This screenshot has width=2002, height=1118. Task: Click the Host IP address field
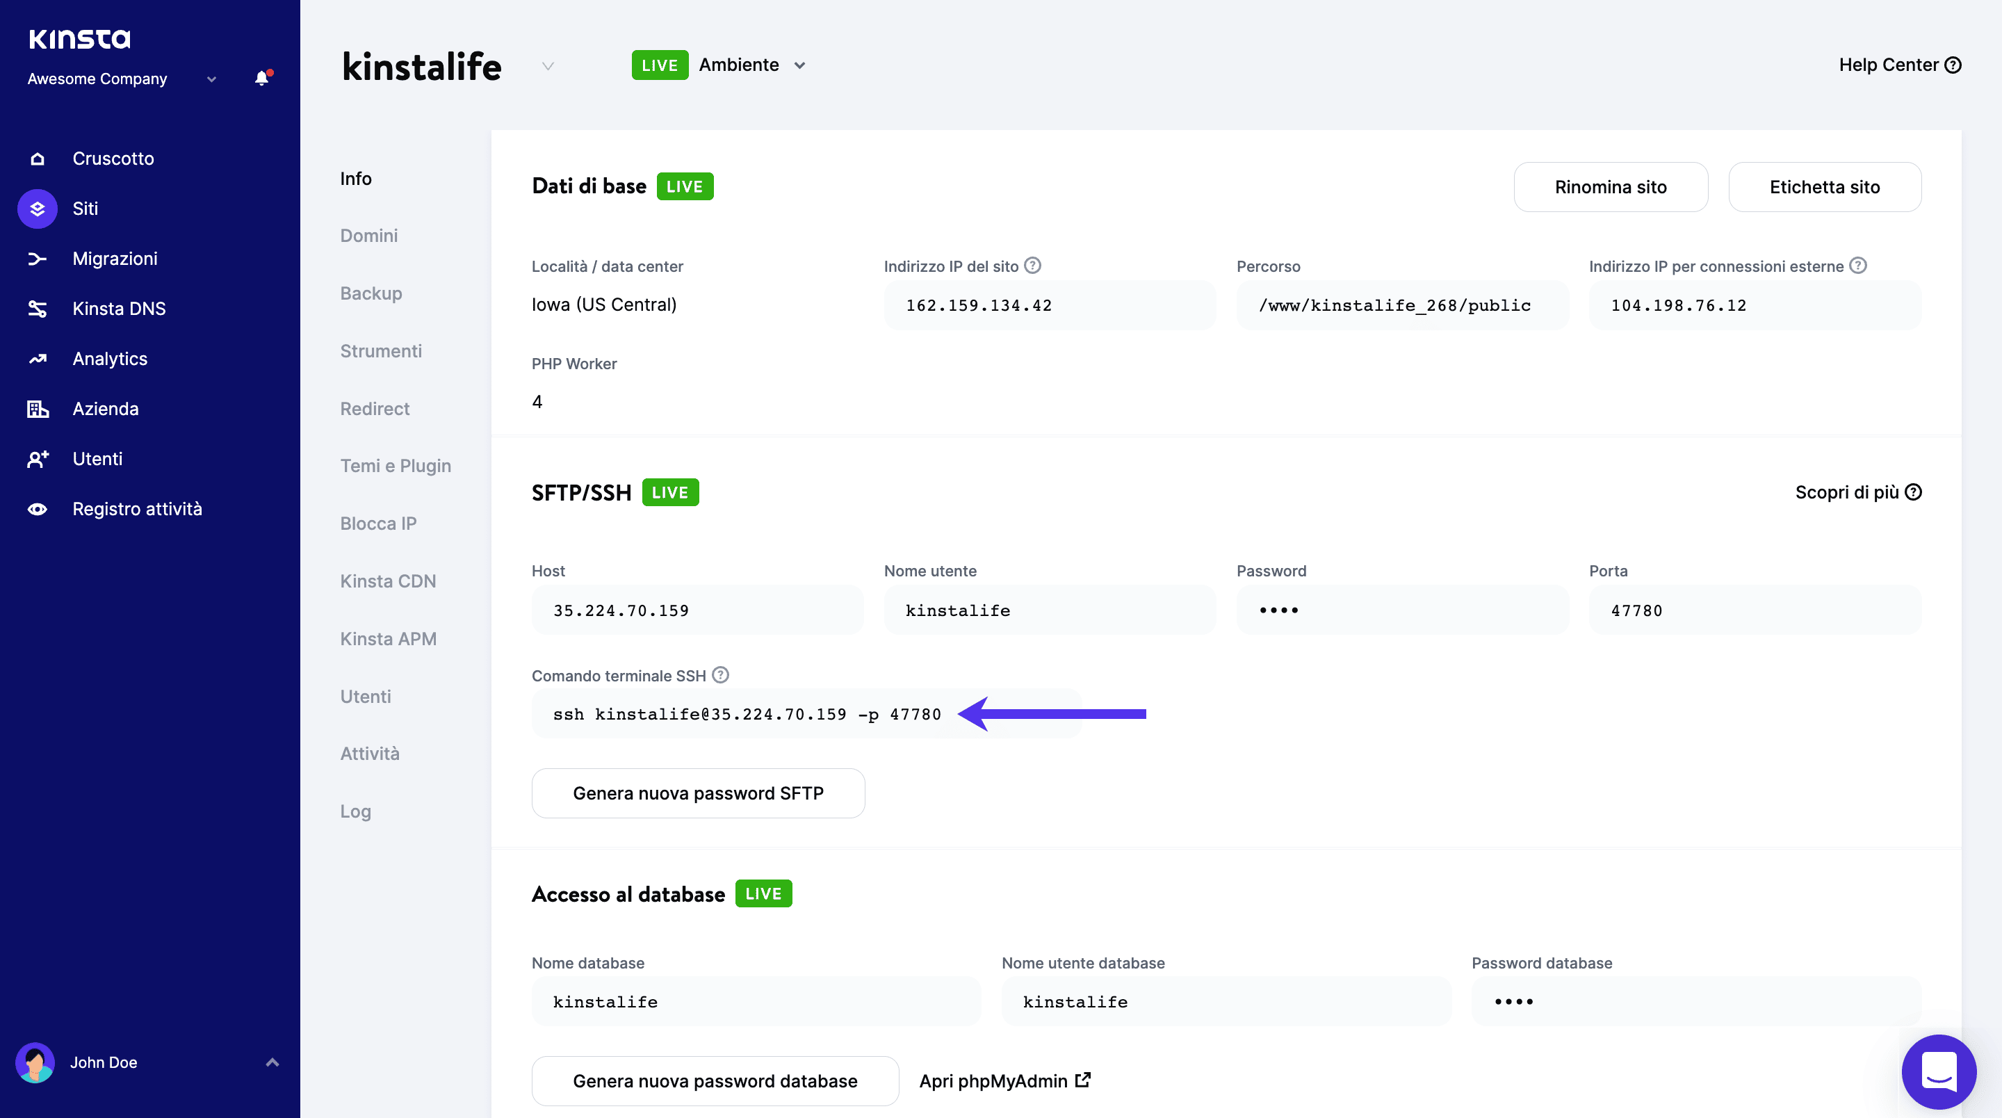tap(697, 610)
